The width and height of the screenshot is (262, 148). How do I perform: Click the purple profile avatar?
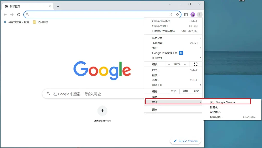[193, 15]
